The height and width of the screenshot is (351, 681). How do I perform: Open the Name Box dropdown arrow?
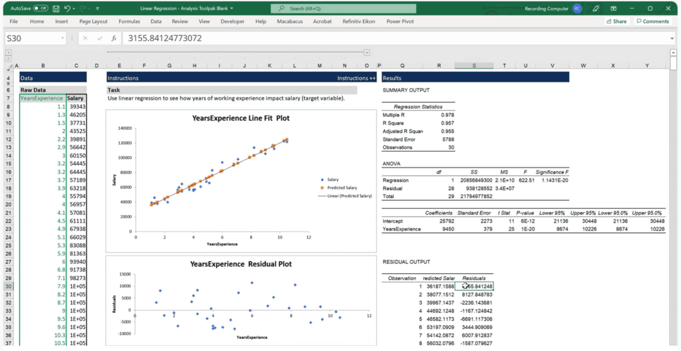tap(62, 39)
